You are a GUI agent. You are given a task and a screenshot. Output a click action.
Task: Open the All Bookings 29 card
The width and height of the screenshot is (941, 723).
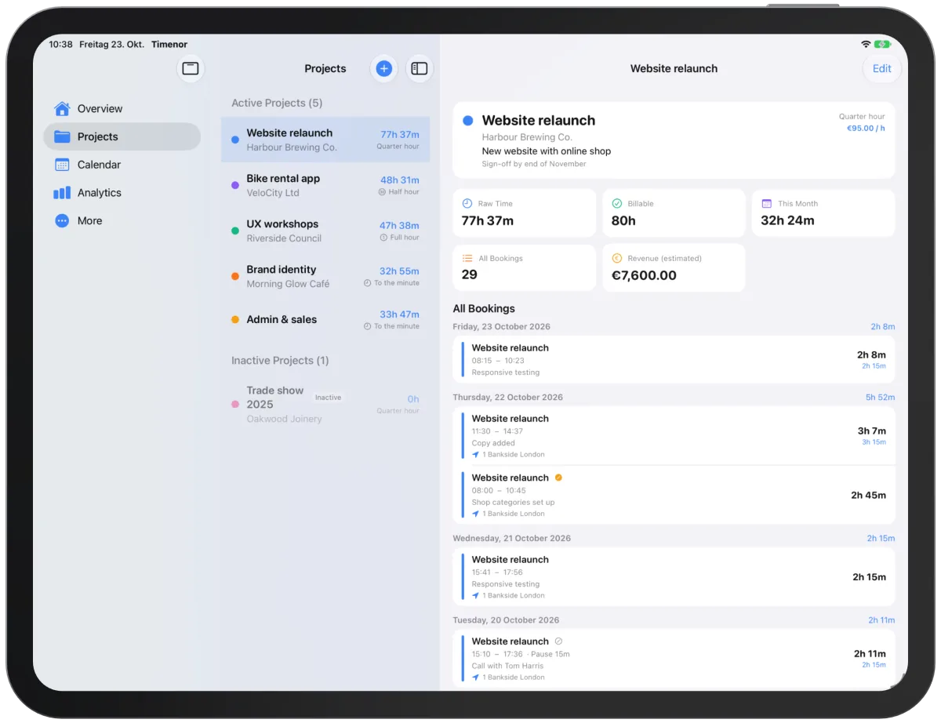coord(525,267)
